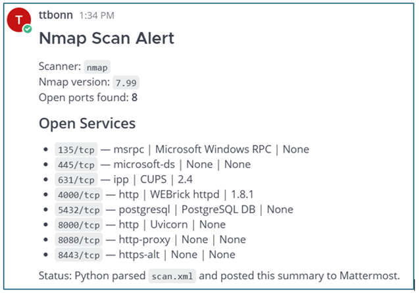Click the green verified status badge
This screenshot has height=293, width=419.
point(27,28)
